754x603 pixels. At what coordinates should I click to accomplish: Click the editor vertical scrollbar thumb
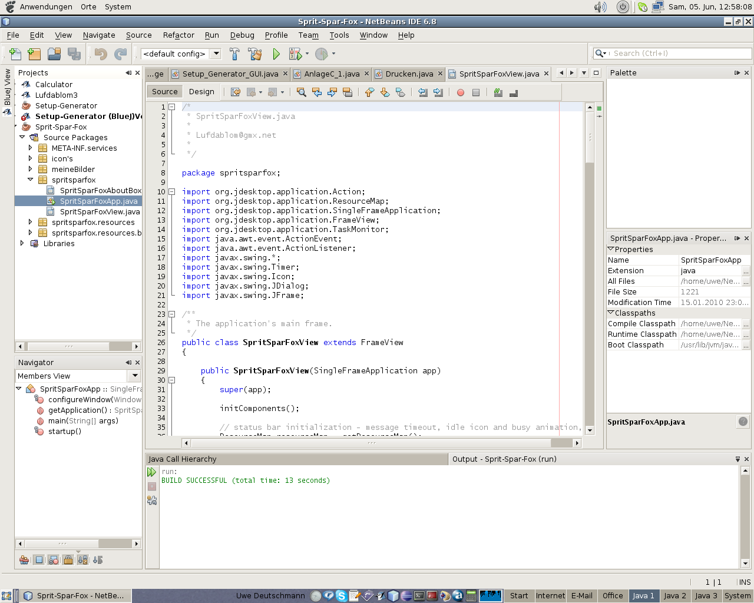tap(590, 138)
